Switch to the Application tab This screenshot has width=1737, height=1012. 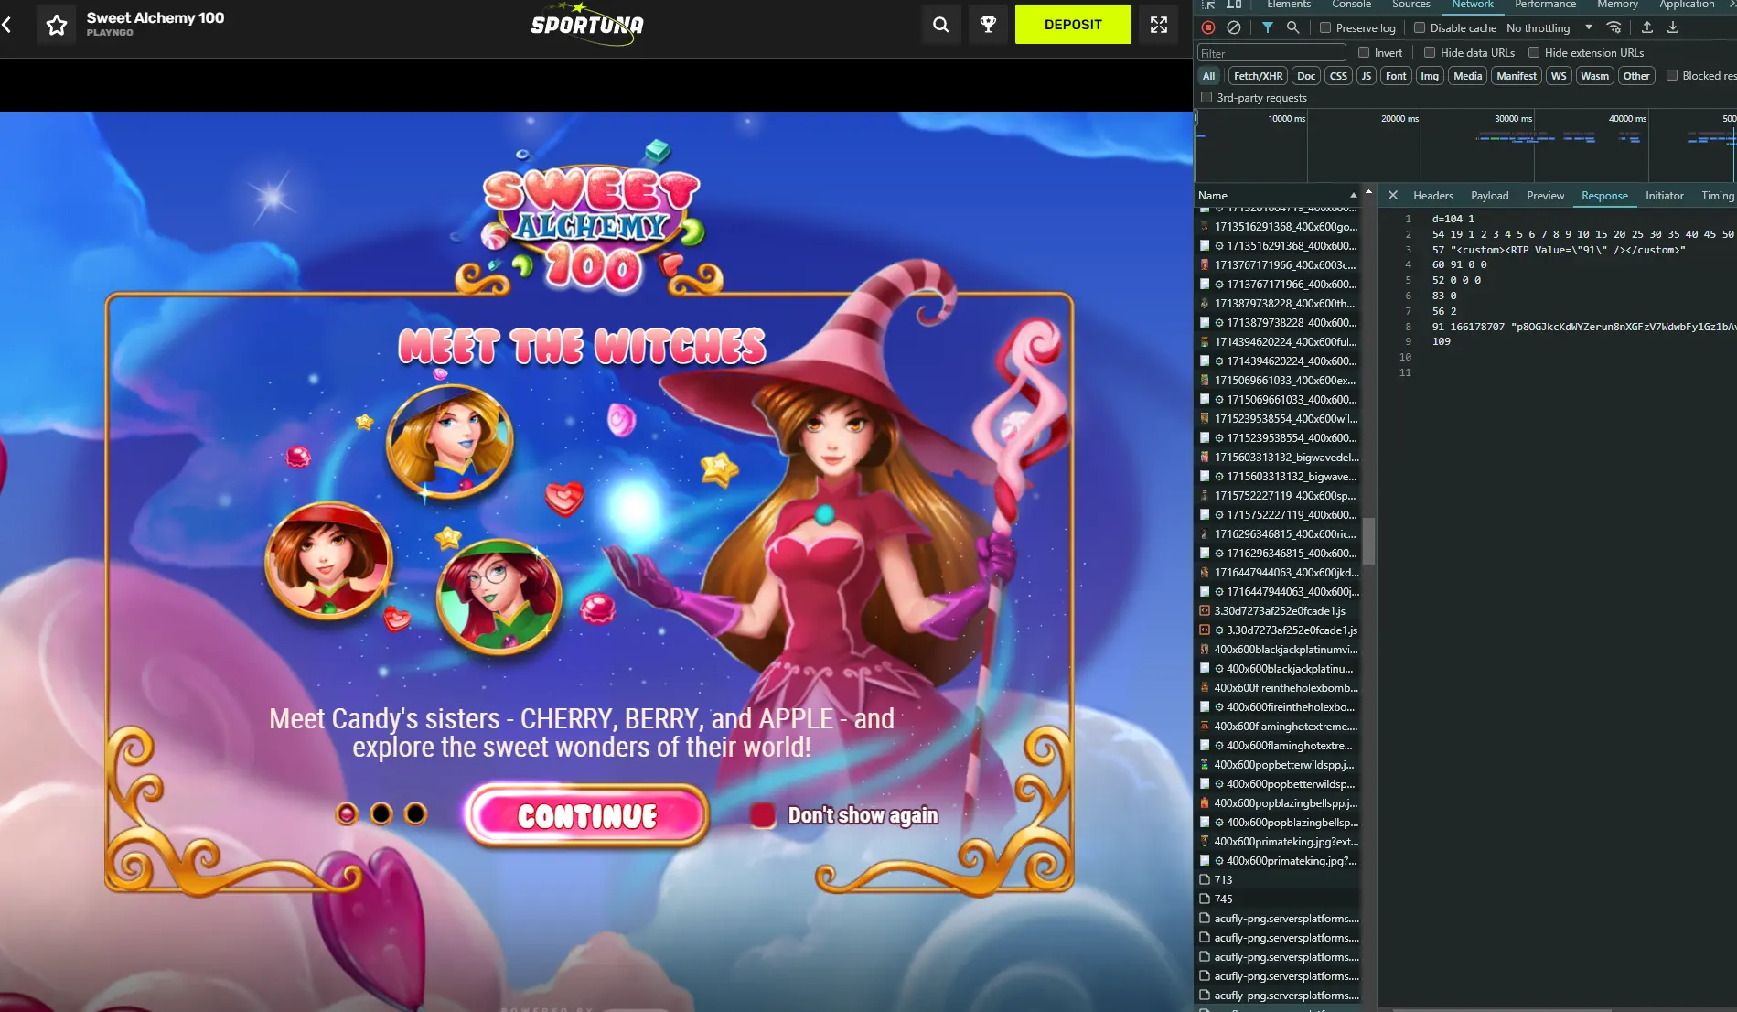(x=1687, y=5)
